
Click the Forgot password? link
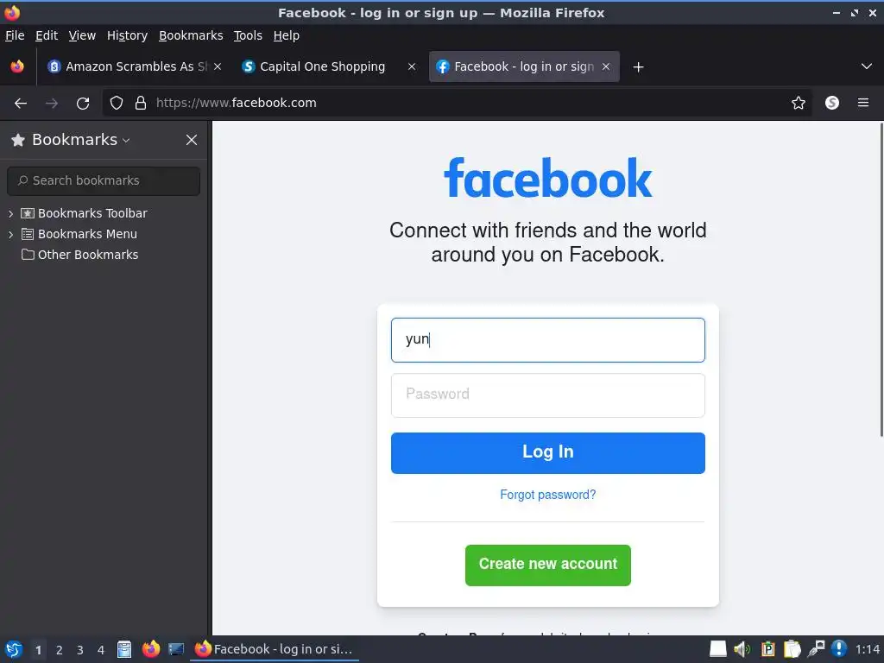tap(548, 495)
